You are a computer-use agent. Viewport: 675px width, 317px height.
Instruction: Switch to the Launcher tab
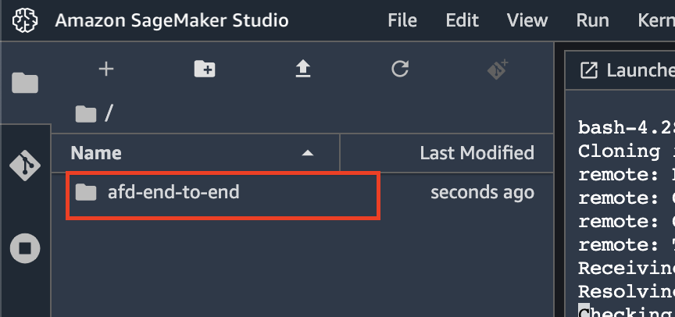[x=621, y=70]
